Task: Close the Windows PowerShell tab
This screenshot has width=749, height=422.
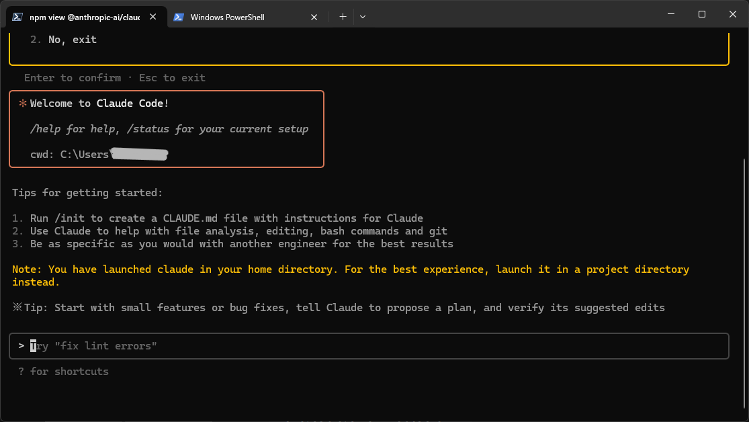Action: point(314,17)
